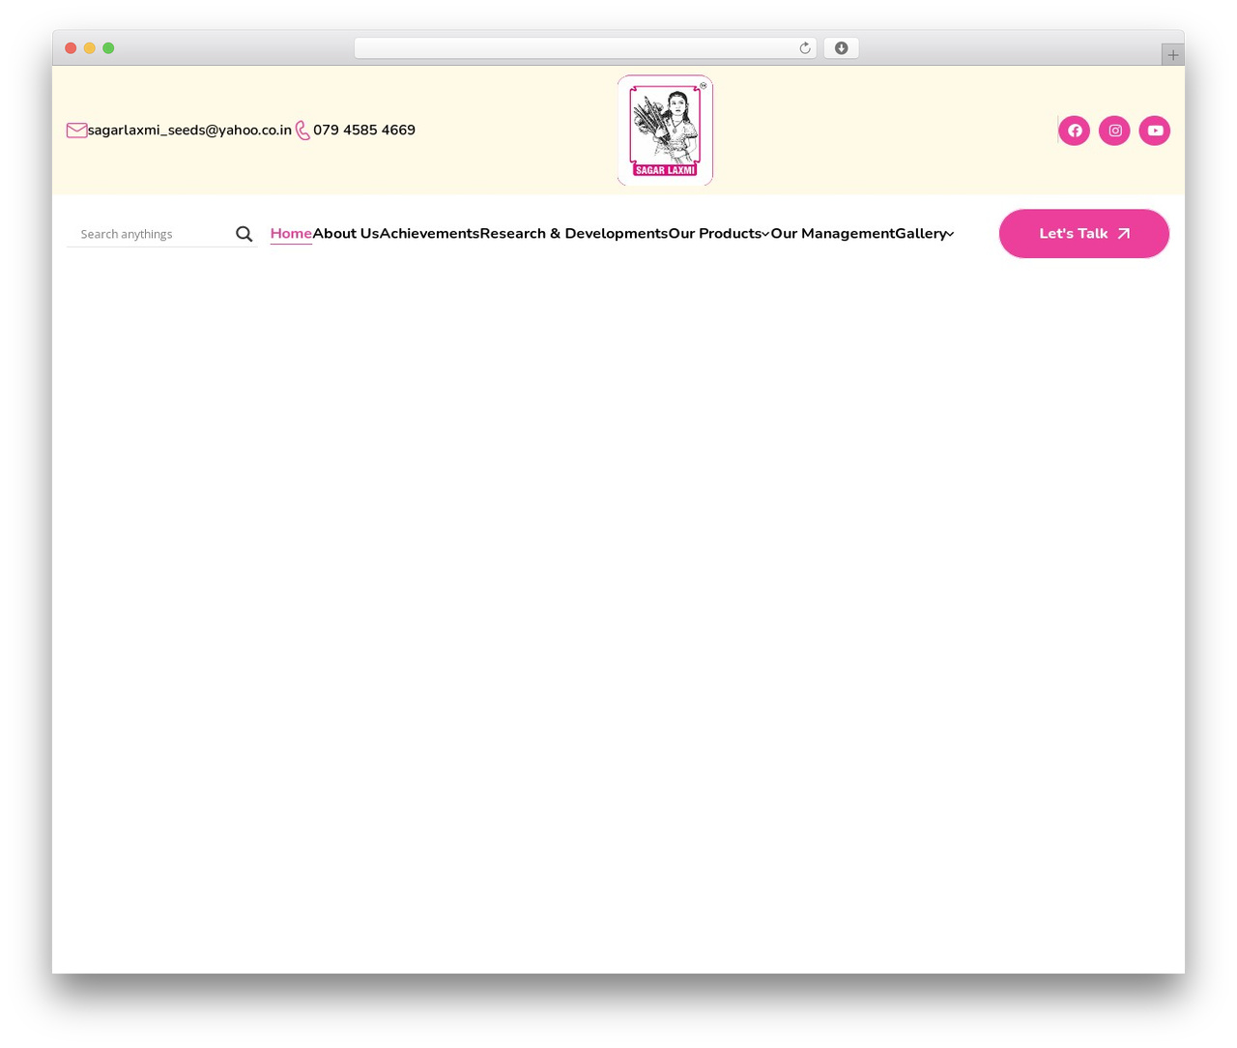The width and height of the screenshot is (1237, 1048).
Task: Click the browser address bar
Action: pos(586,48)
